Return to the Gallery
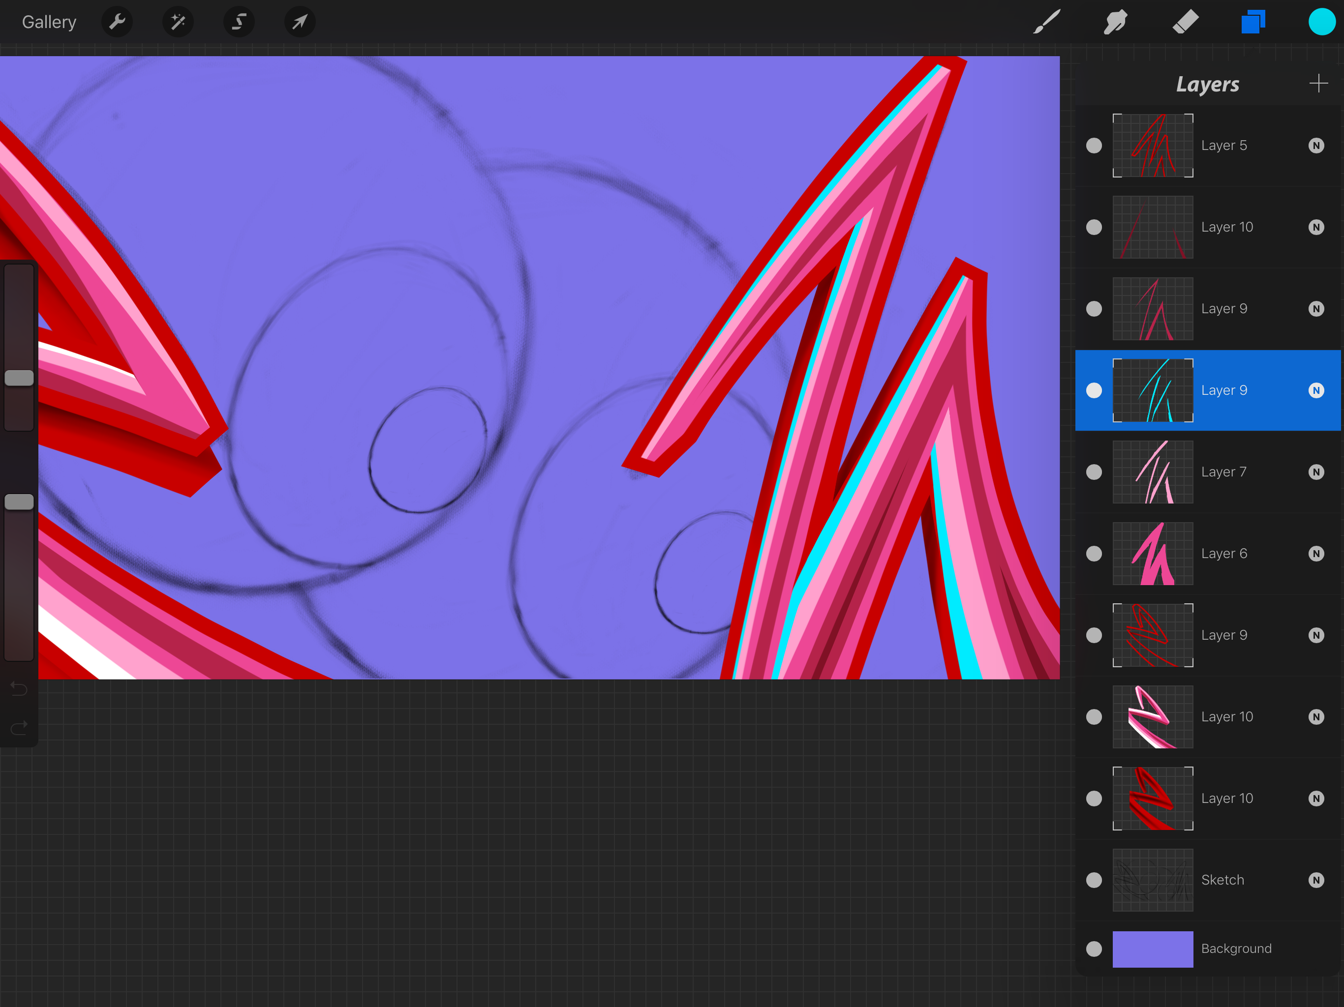Viewport: 1344px width, 1007px height. (x=49, y=23)
